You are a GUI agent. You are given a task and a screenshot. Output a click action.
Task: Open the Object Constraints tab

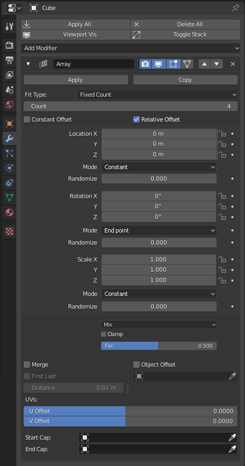[9, 183]
